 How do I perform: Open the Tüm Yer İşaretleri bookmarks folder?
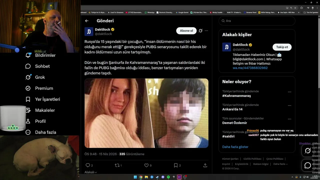click(x=311, y=12)
